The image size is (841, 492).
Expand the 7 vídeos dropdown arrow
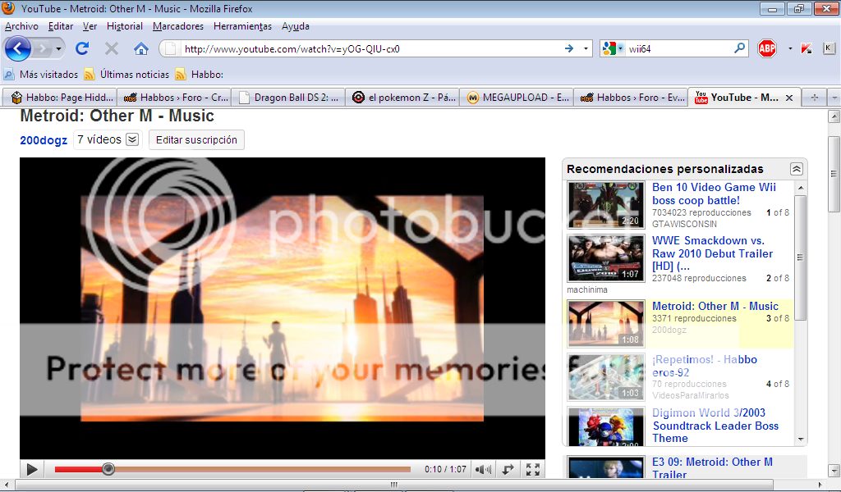[132, 140]
